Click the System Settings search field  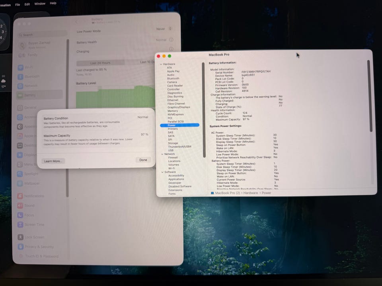click(x=42, y=35)
